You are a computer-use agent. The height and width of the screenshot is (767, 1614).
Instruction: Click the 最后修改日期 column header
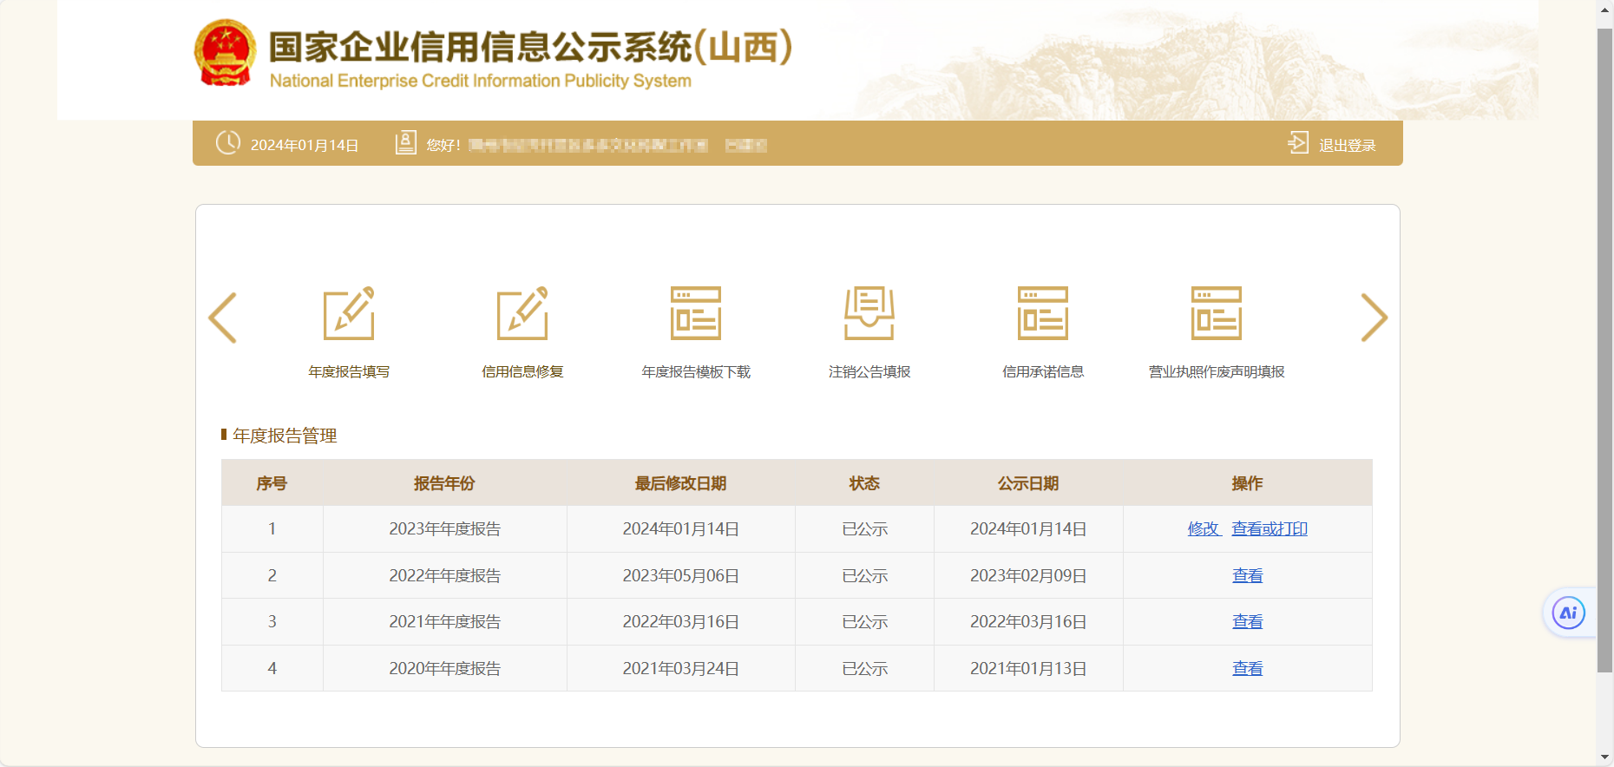pos(680,483)
